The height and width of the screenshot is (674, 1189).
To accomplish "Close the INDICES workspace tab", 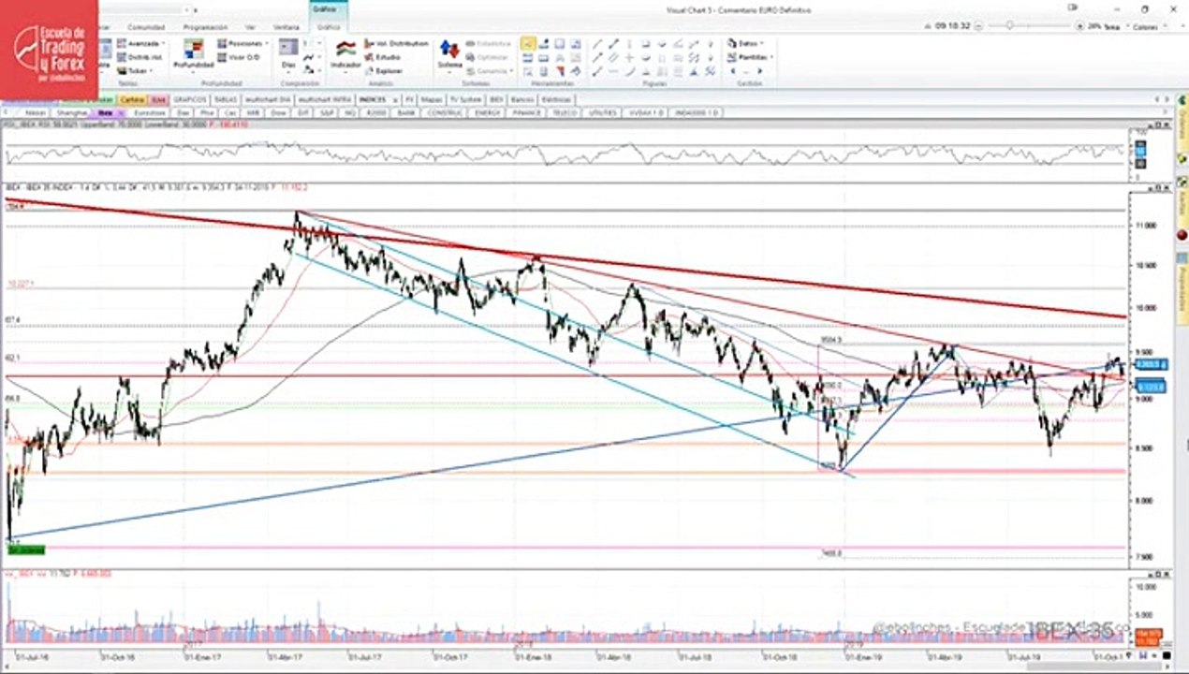I will tap(395, 99).
